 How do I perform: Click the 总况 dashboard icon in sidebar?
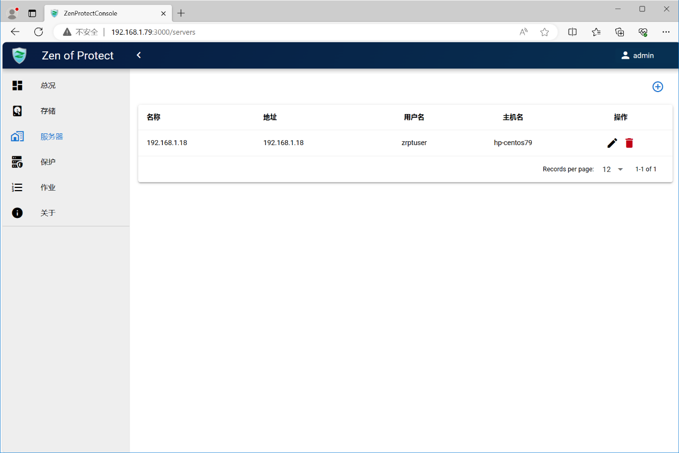point(18,85)
